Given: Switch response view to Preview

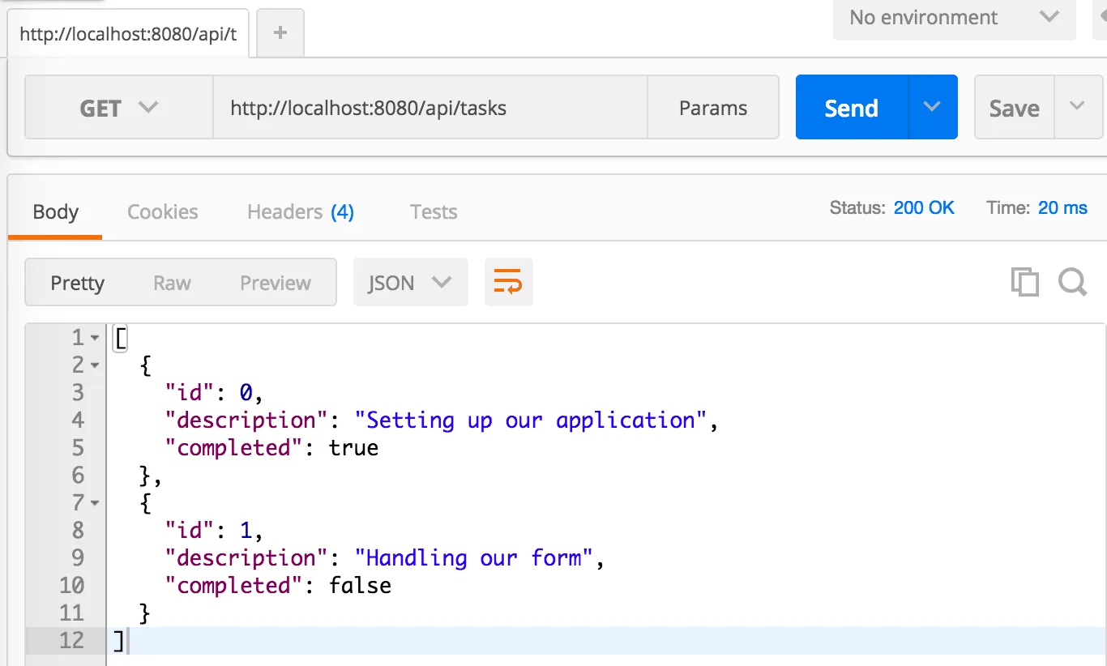Looking at the screenshot, I should coord(275,282).
